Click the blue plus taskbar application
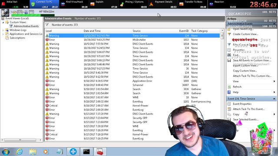278x156 pixels. tap(73, 152)
